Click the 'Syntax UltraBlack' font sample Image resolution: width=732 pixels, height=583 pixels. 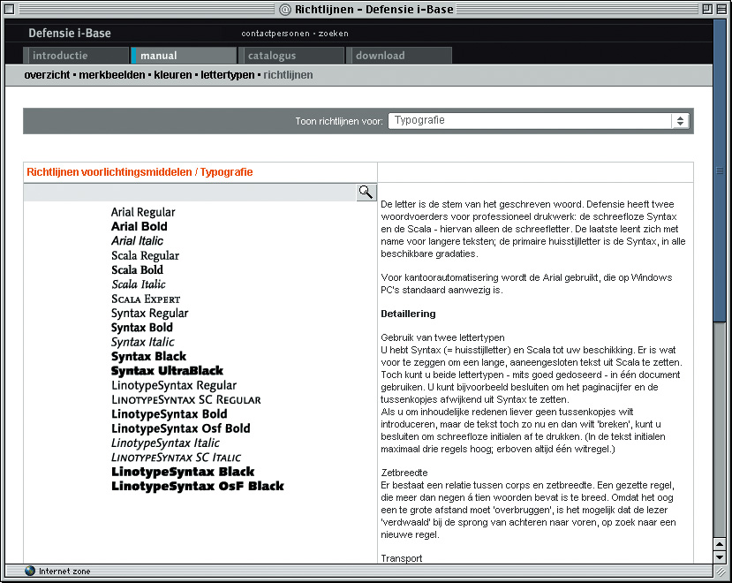pos(167,371)
